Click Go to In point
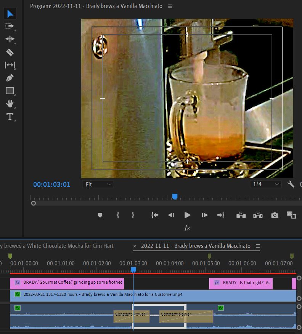 [154, 215]
